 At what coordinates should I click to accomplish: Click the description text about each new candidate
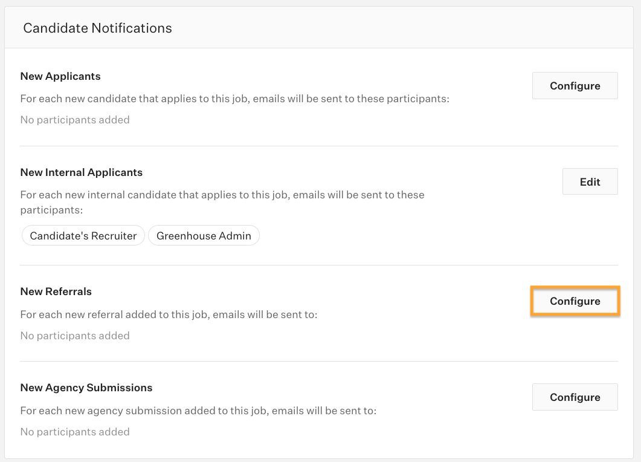pos(234,99)
